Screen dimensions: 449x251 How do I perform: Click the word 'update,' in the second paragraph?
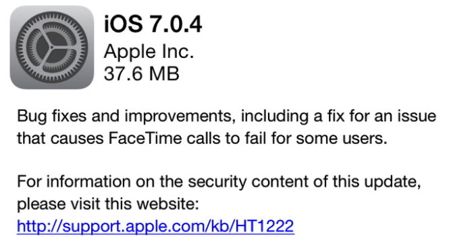pyautogui.click(x=392, y=182)
